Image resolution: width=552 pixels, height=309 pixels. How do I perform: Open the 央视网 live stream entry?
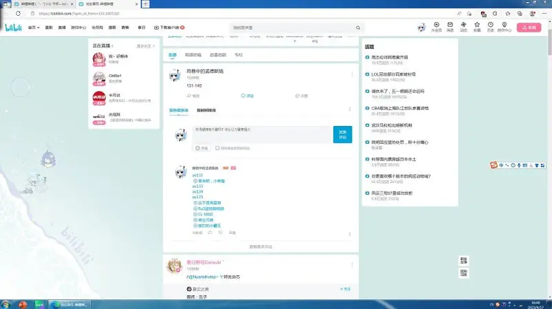(124, 118)
